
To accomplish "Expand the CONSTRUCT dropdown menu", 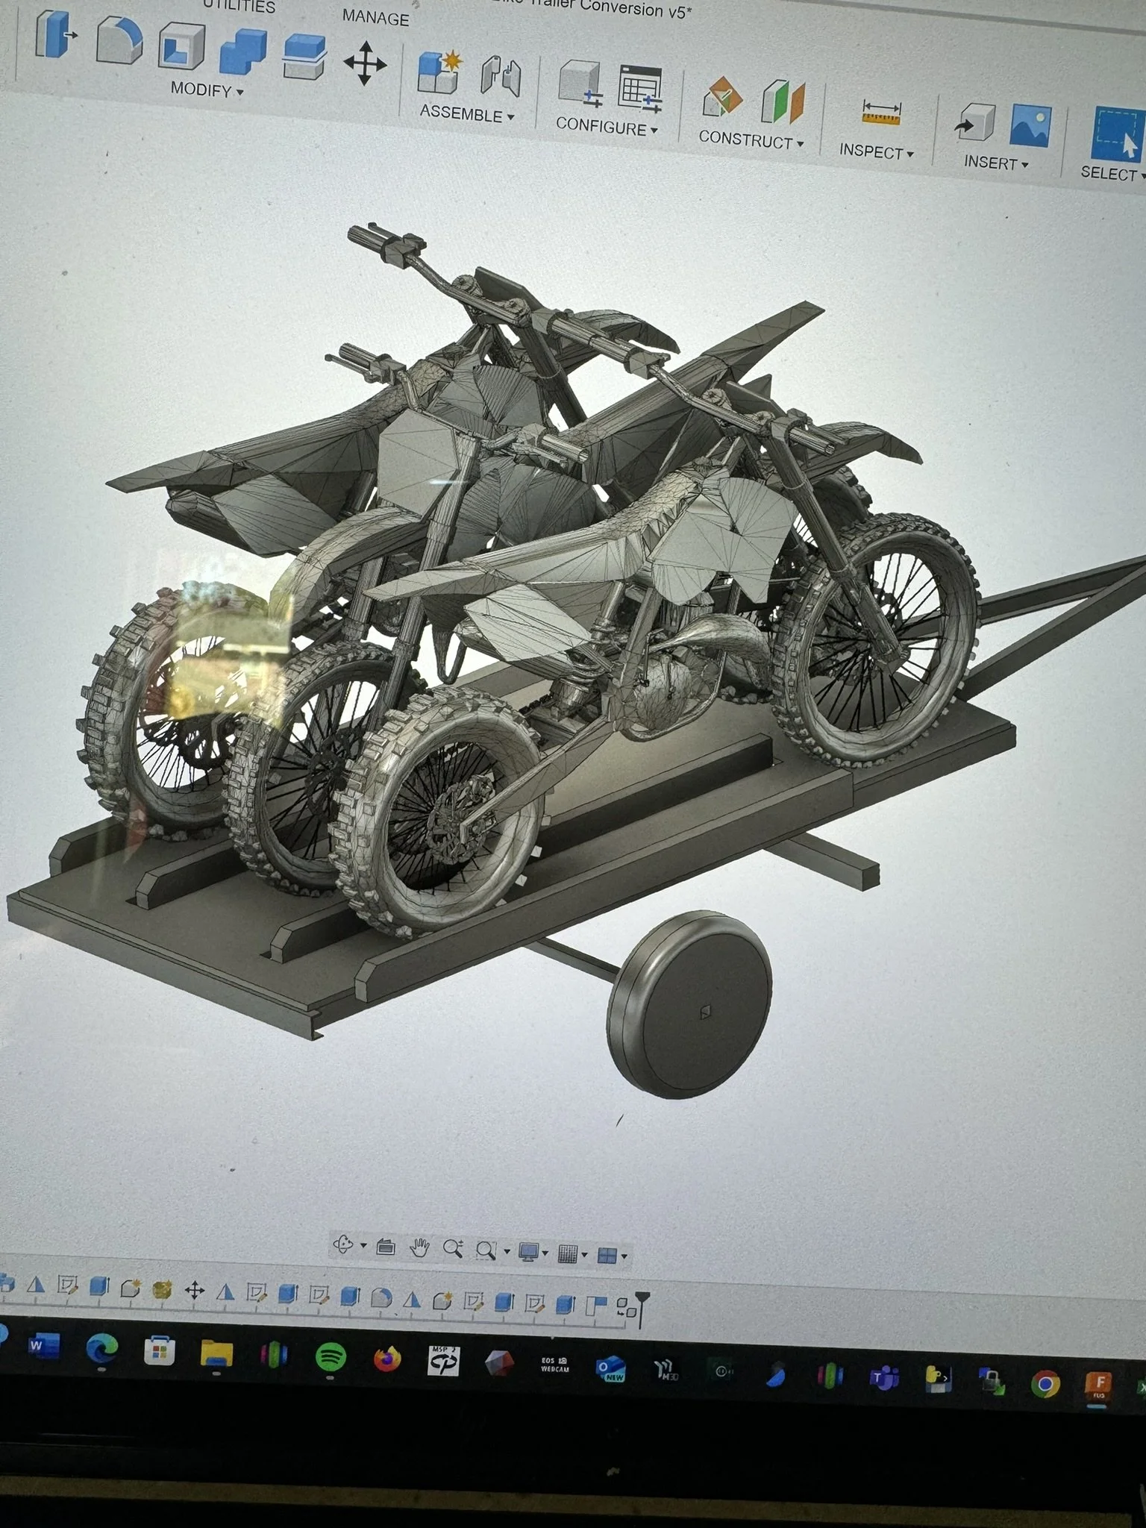I will tap(751, 140).
